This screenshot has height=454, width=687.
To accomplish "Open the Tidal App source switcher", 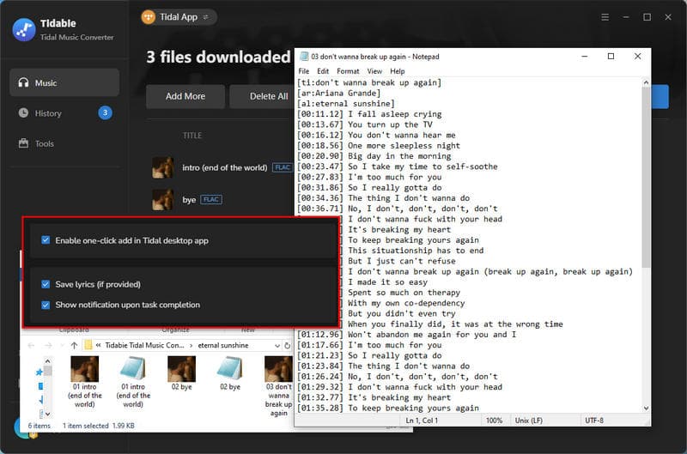I will pyautogui.click(x=179, y=17).
